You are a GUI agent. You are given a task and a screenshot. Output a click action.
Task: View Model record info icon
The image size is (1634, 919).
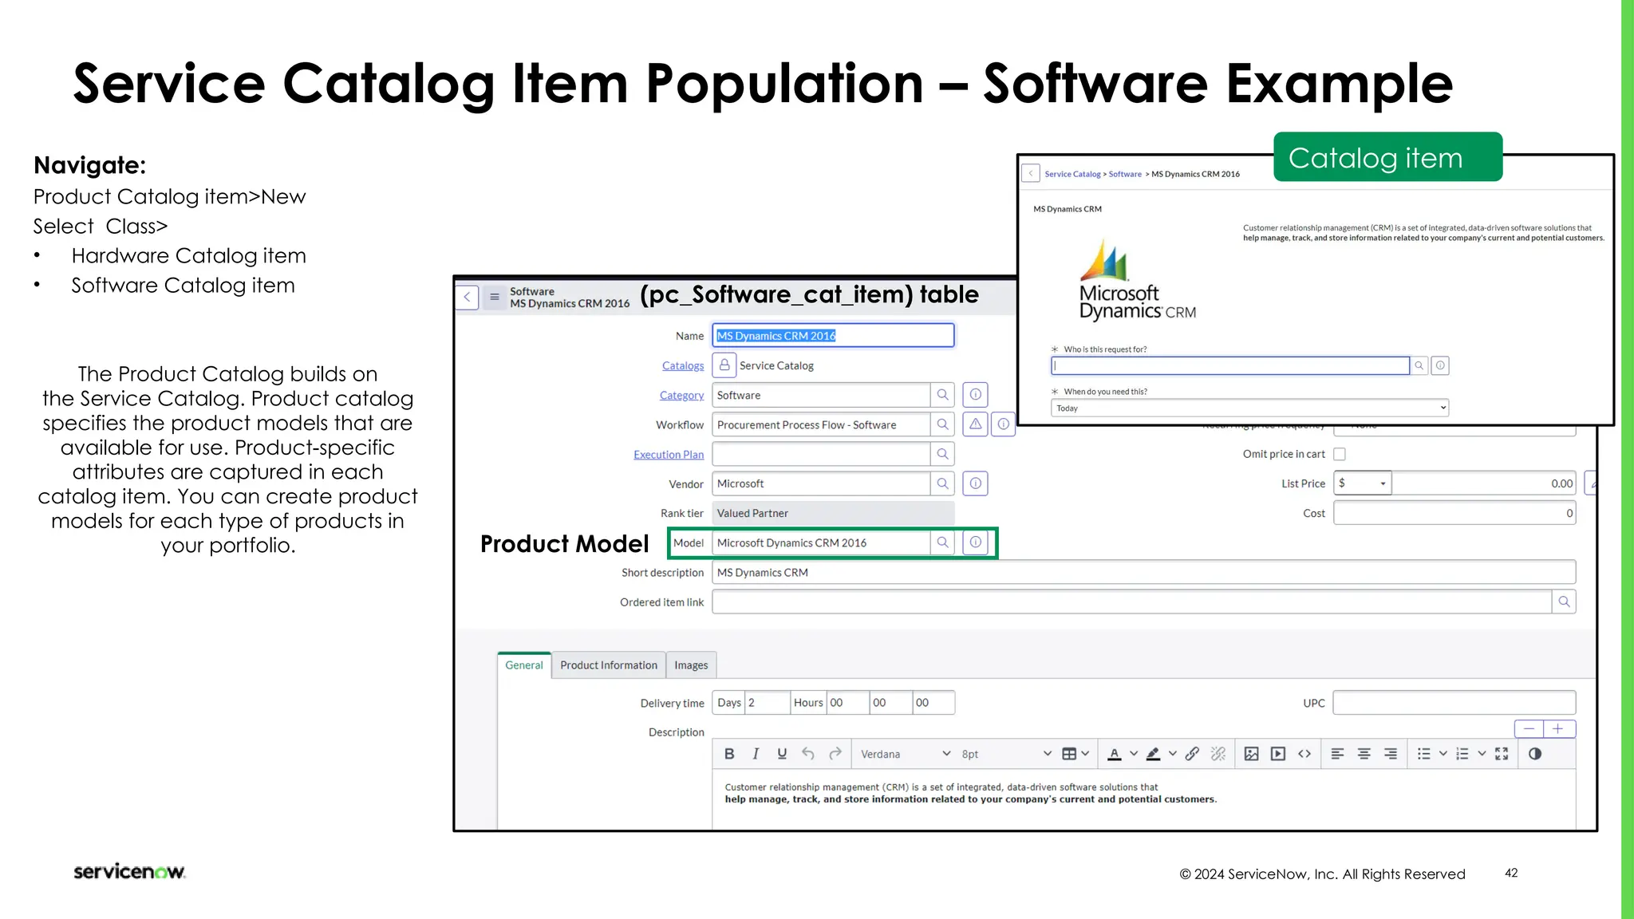(976, 542)
